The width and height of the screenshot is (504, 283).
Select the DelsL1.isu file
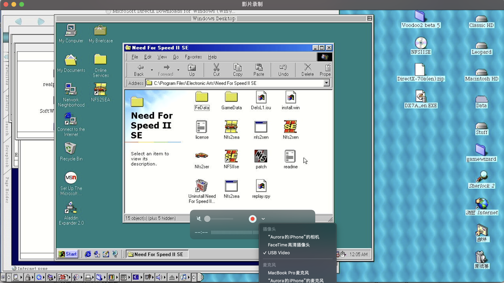pos(261,100)
